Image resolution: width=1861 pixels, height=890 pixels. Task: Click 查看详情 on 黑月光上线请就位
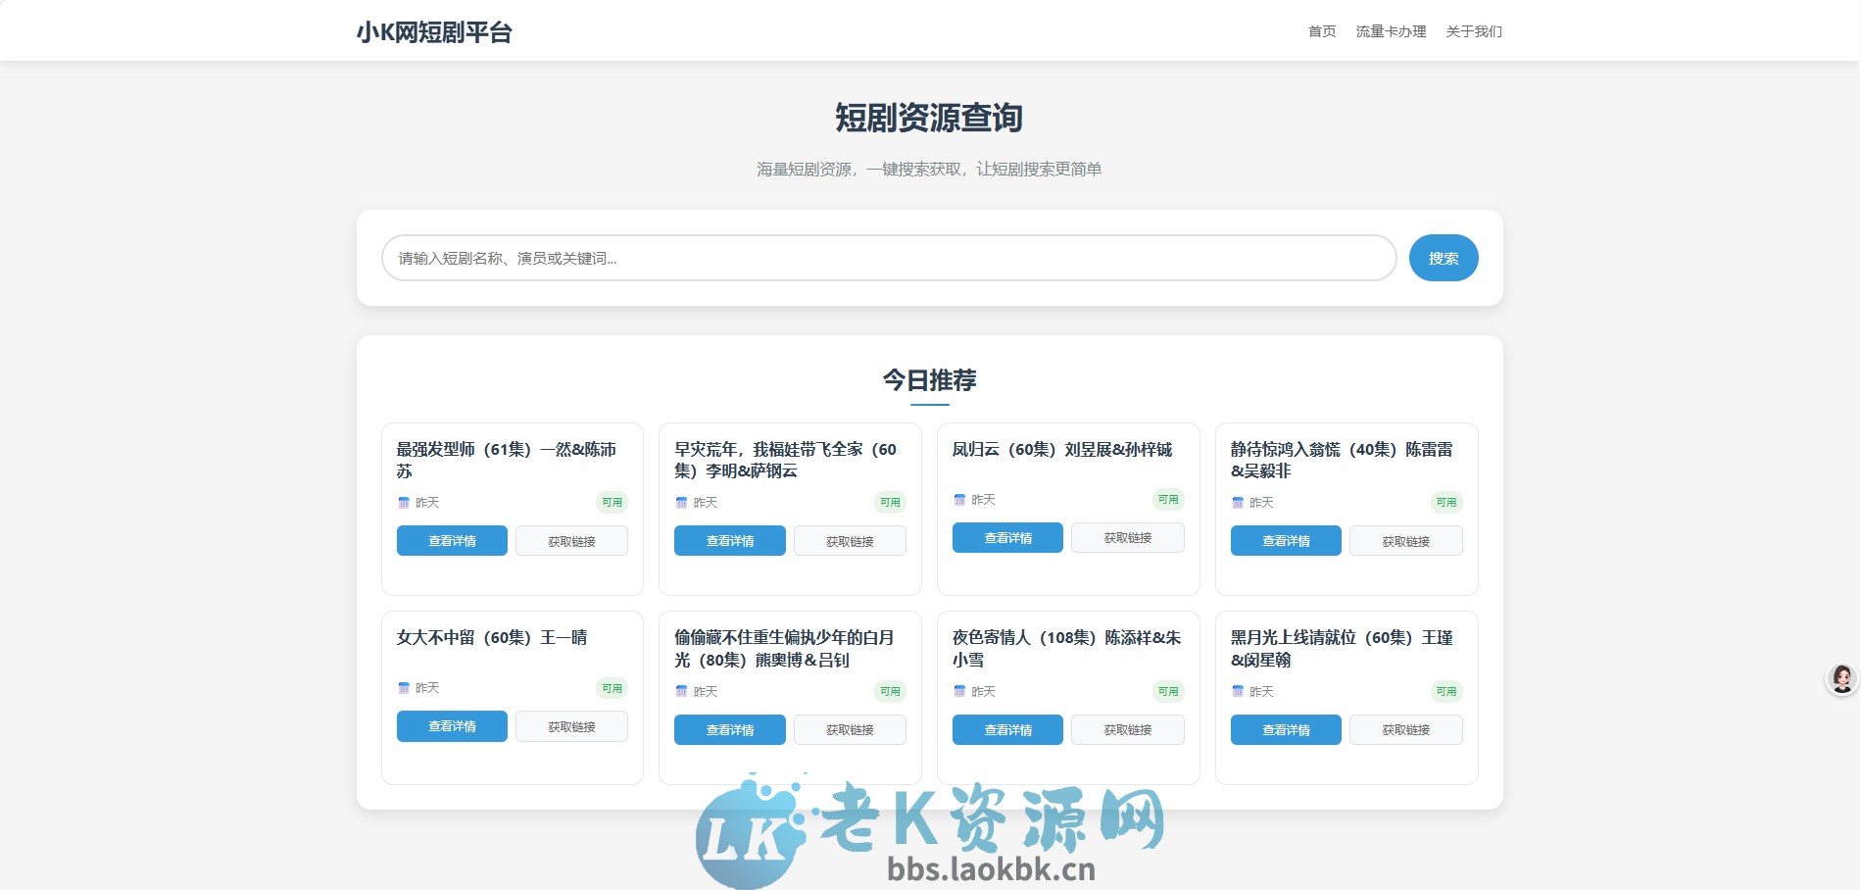[1286, 729]
